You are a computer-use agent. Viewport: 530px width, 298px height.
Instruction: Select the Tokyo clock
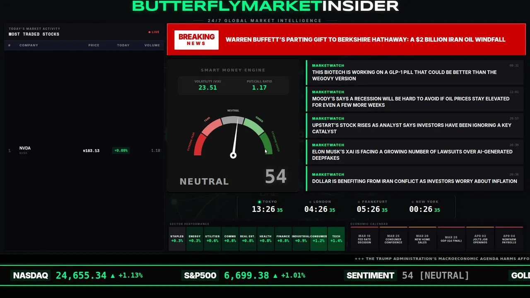[x=267, y=207]
